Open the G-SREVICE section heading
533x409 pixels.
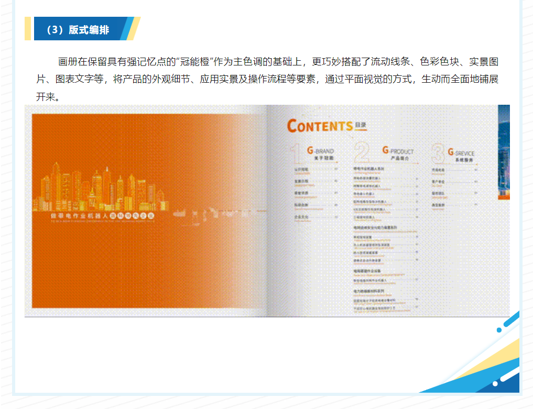[x=461, y=153]
